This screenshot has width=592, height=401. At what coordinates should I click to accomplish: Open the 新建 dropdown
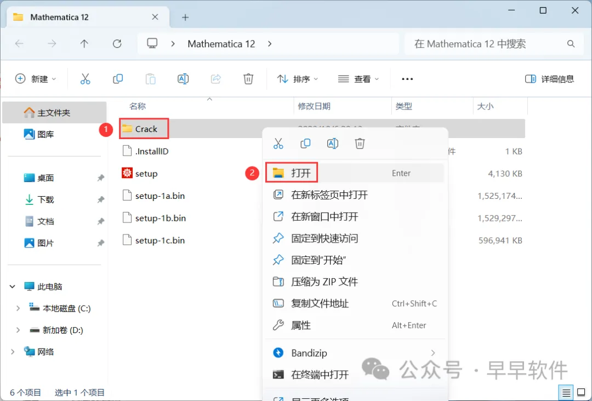pos(36,79)
